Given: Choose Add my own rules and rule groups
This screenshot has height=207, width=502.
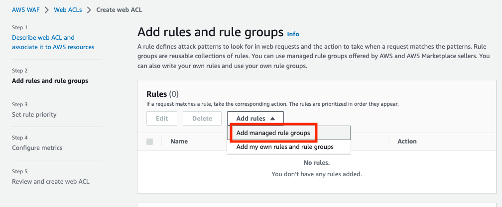Looking at the screenshot, I should point(285,147).
